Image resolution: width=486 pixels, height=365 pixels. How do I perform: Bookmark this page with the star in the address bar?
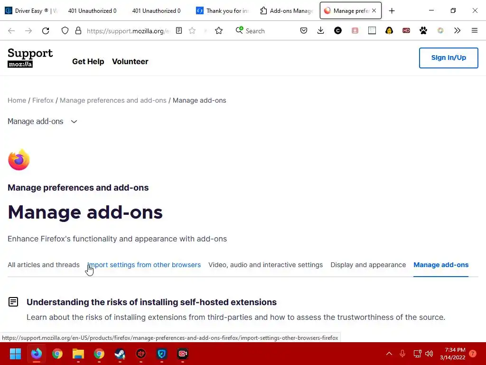click(192, 30)
